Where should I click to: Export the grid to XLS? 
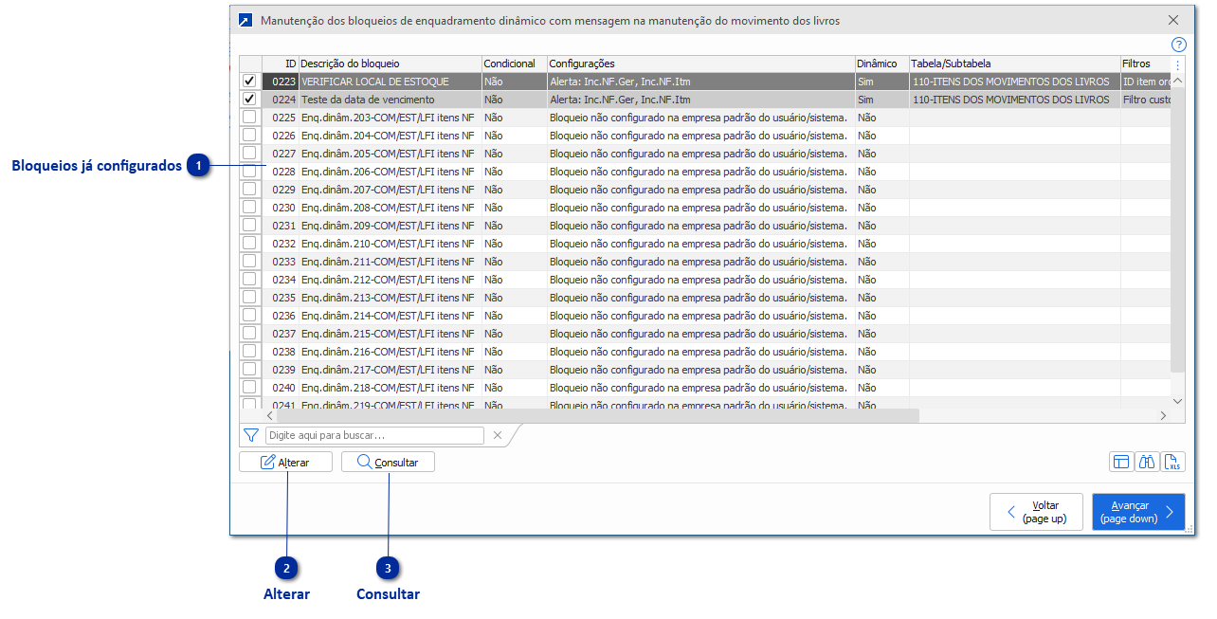pos(1173,462)
